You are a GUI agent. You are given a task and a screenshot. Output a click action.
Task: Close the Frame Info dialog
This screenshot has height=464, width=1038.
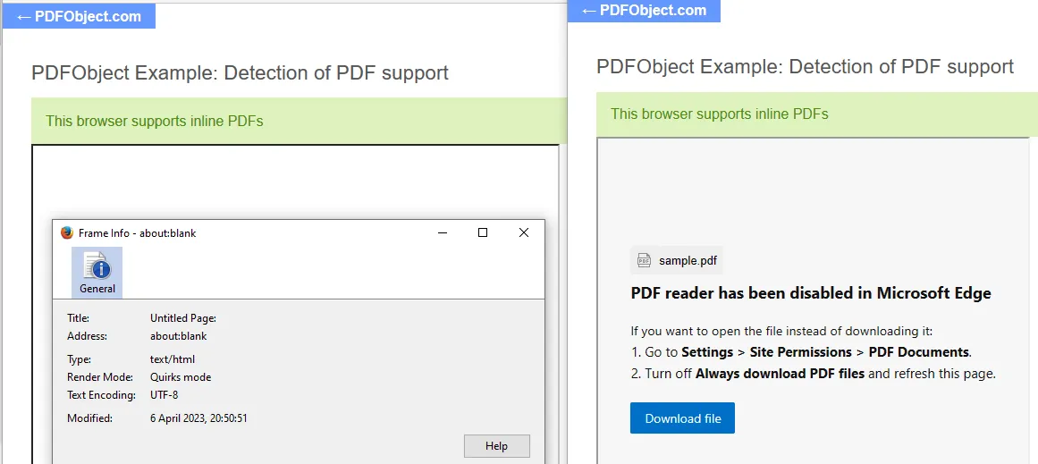click(x=524, y=233)
